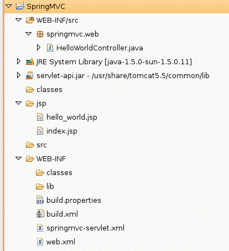
Task: Expand the servlet-api.jar node
Action: [19, 75]
